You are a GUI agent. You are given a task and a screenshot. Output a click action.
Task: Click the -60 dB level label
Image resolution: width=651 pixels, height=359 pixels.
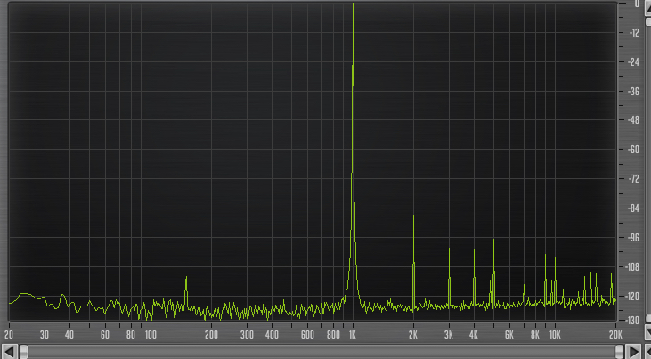coord(634,150)
